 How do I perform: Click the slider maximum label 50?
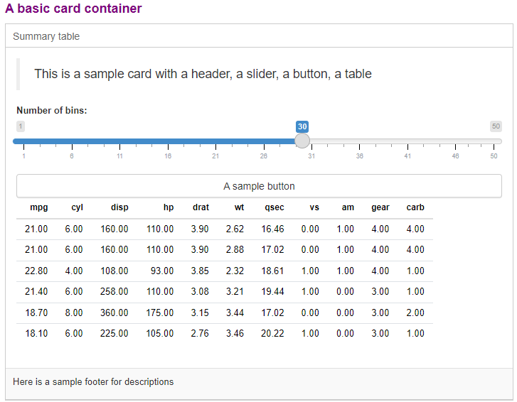tap(496, 126)
